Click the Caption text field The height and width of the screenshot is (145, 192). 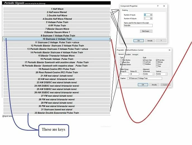[x=145, y=78]
